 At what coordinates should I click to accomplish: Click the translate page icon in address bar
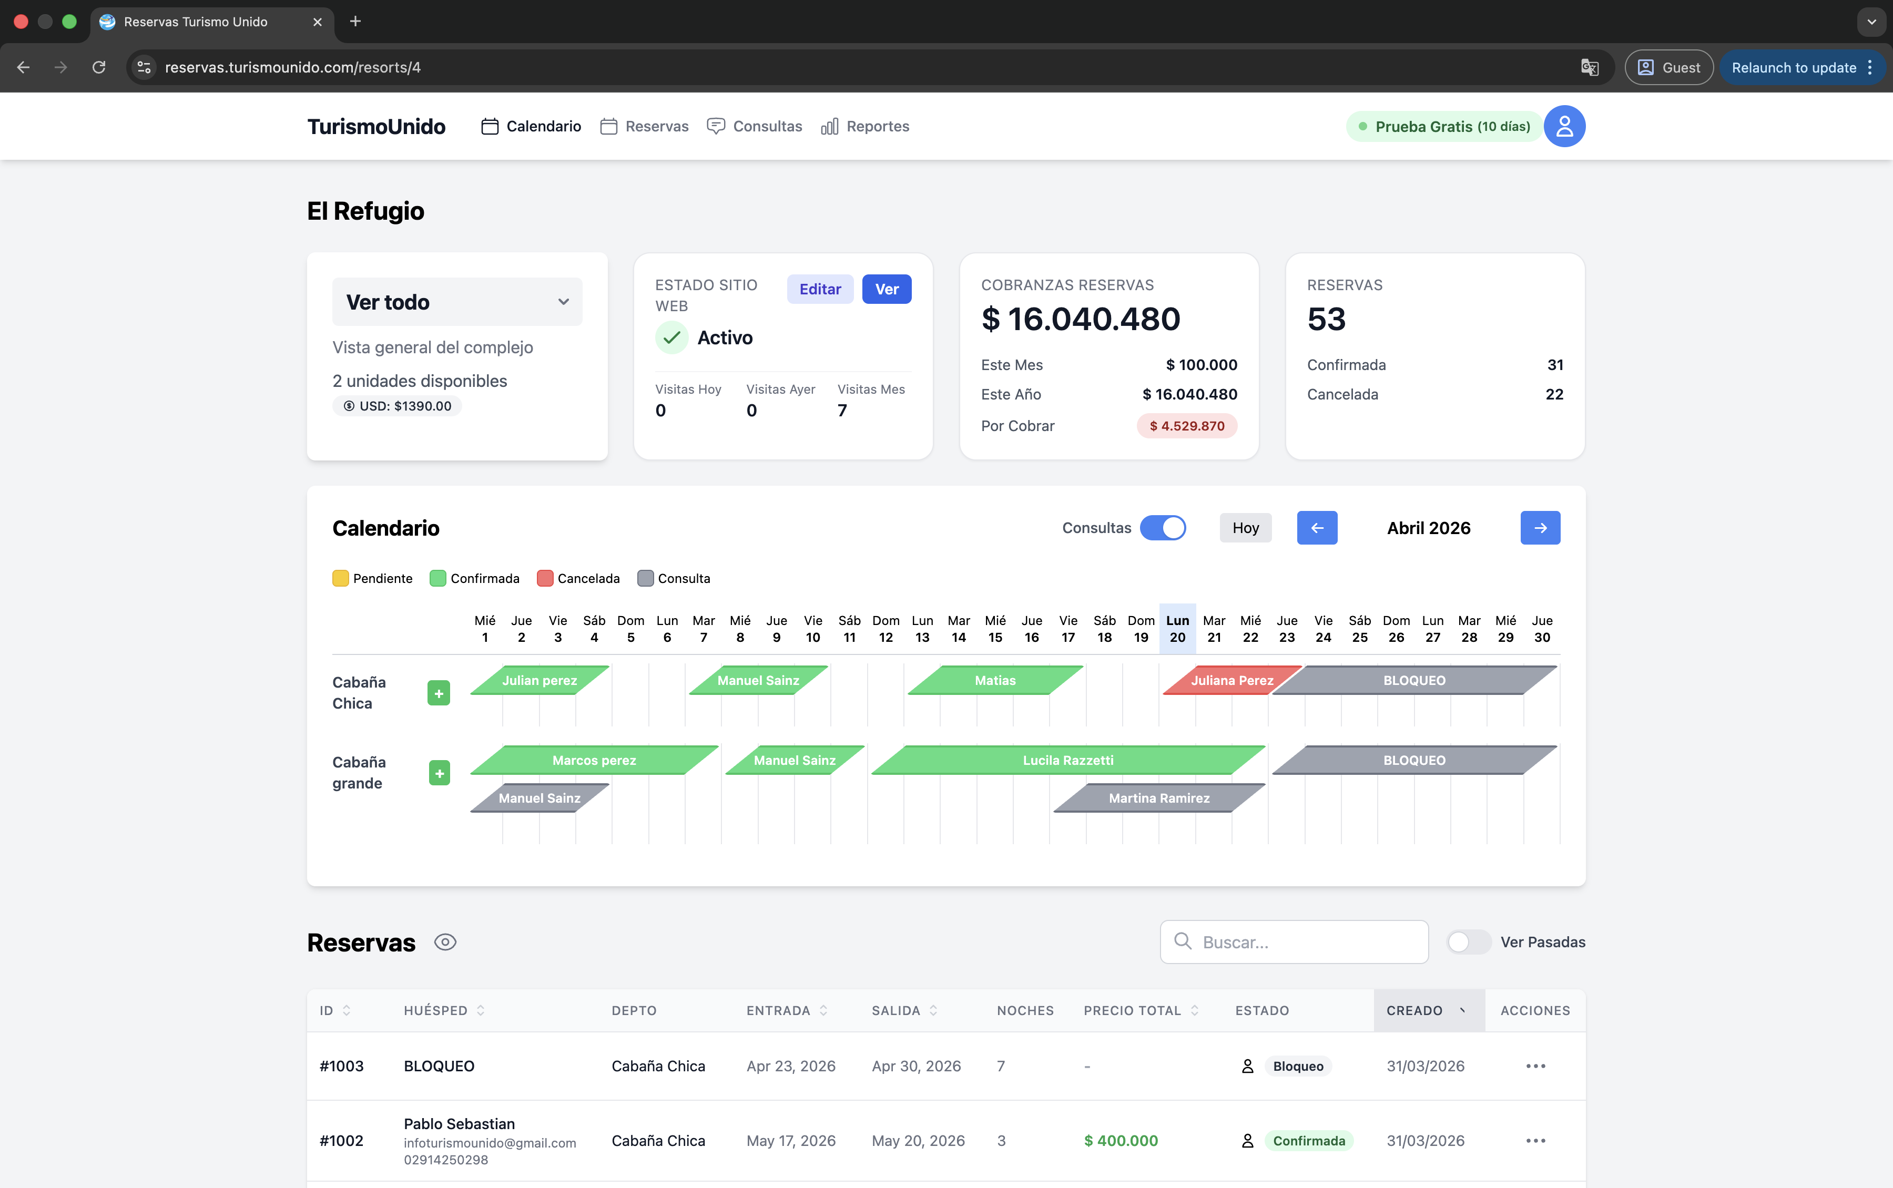click(1589, 68)
